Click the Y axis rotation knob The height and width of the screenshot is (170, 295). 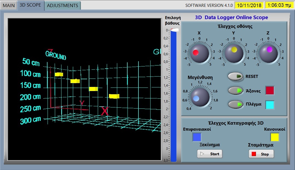point(234,53)
